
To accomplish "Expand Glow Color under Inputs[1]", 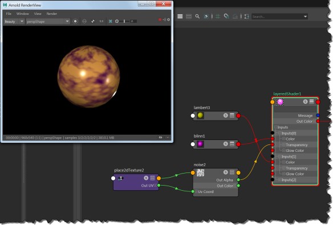I will (x=284, y=174).
